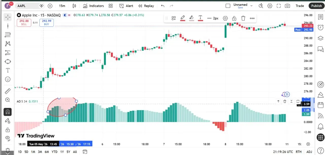Viewport: 325px width, 155px height.
Task: Select the ruler measure tool
Action: coord(8,91)
